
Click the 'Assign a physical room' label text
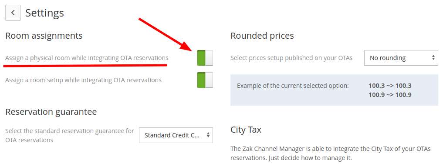(x=87, y=58)
